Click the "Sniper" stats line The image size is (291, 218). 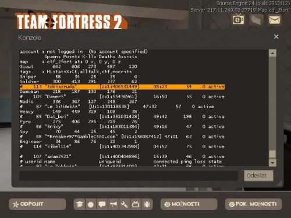(x=79, y=77)
